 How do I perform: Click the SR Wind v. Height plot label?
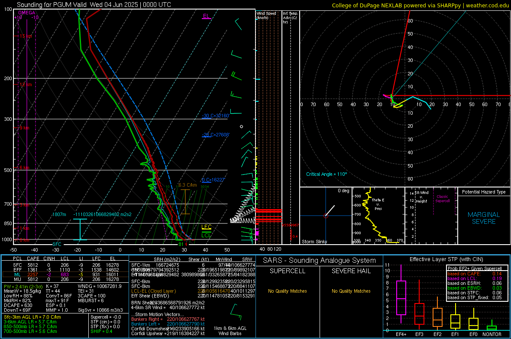coord(421,197)
